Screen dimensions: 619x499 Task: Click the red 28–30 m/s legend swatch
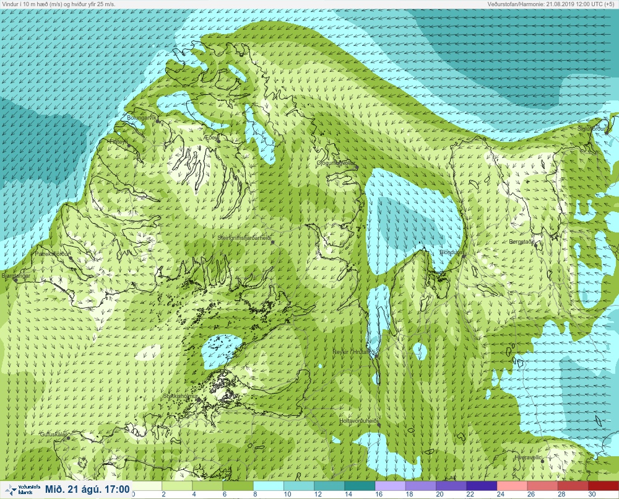coord(573,485)
